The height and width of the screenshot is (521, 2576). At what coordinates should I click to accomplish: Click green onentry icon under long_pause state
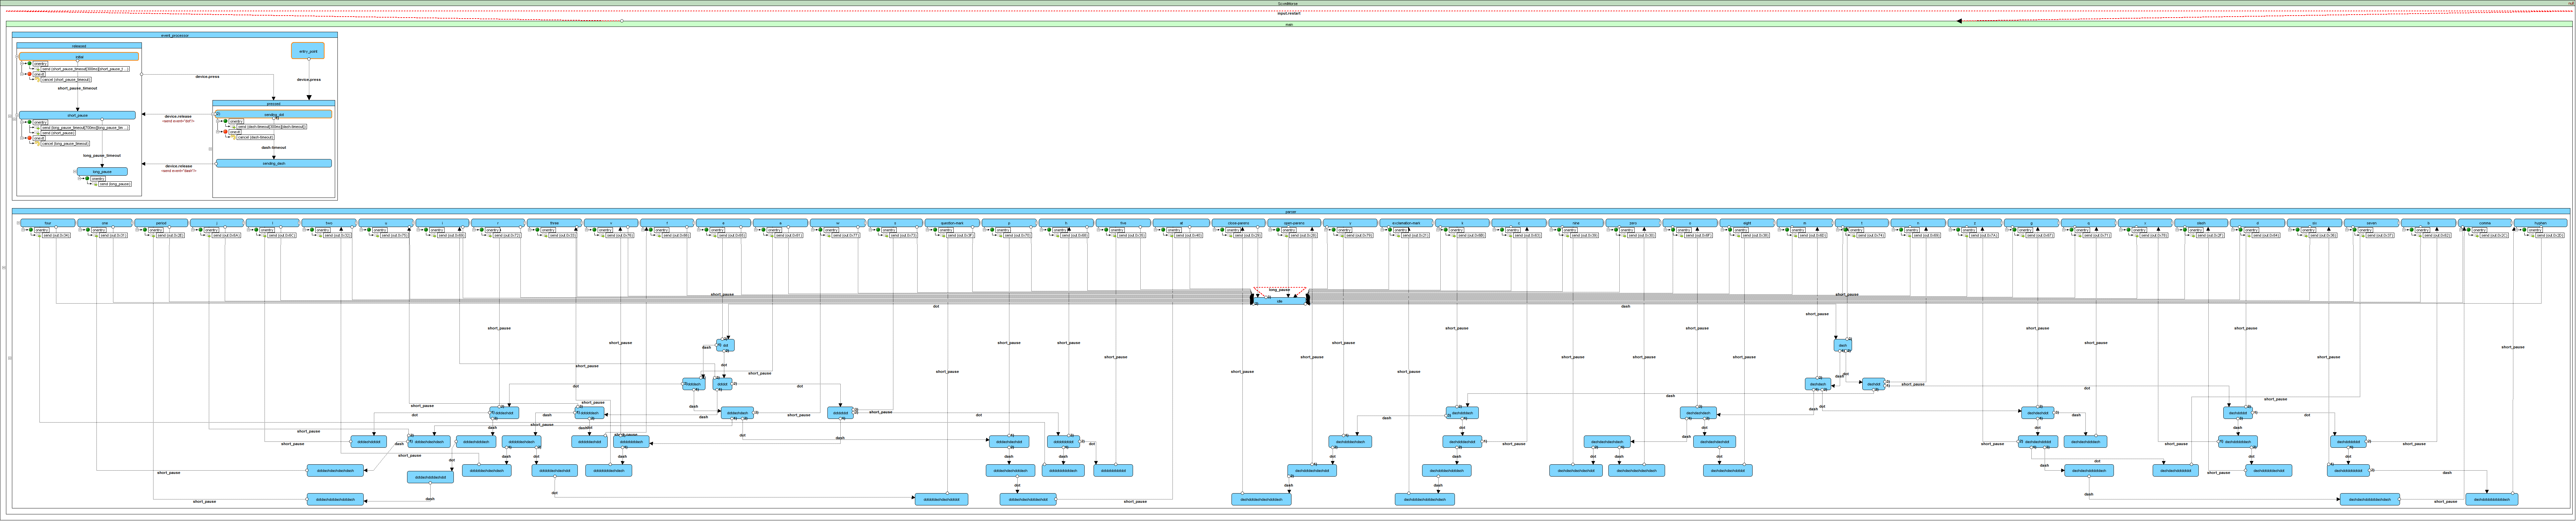click(x=87, y=179)
